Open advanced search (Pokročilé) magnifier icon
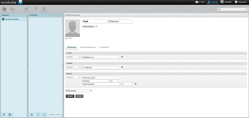249x118 pixels. point(44,9)
